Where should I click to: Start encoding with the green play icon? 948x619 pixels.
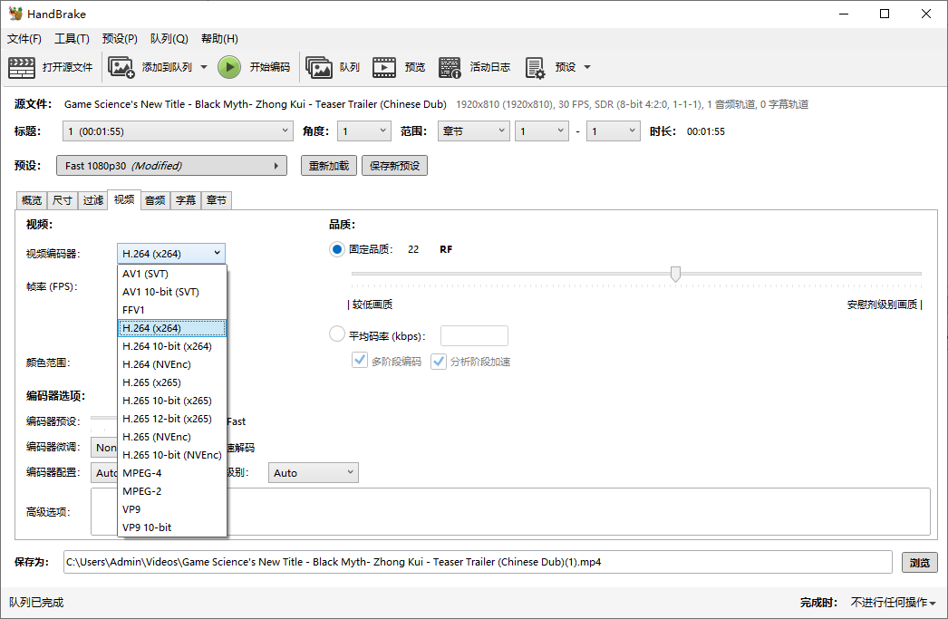pos(229,67)
